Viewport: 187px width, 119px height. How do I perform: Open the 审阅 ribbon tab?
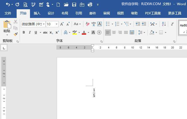[x=107, y=13]
